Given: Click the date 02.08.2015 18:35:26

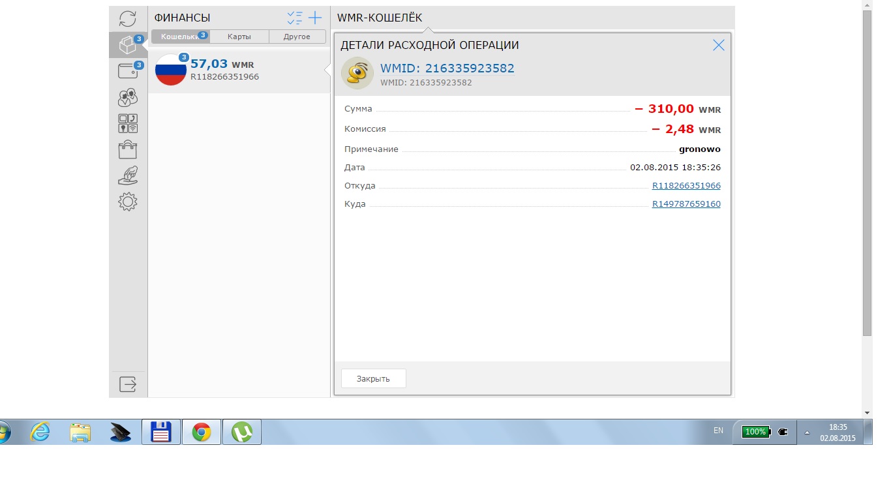Looking at the screenshot, I should pos(675,168).
